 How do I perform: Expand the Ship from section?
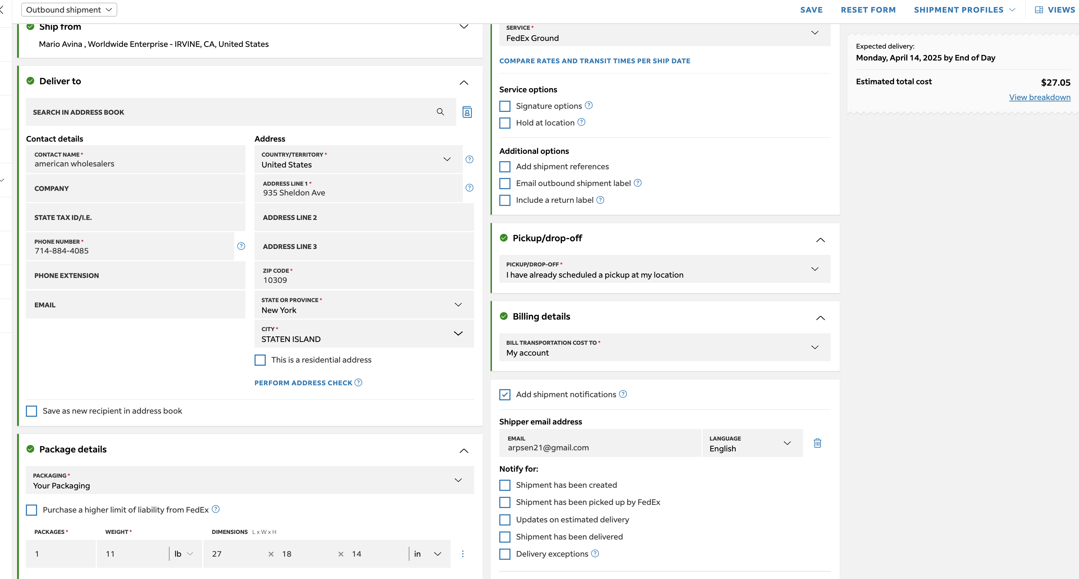point(464,26)
